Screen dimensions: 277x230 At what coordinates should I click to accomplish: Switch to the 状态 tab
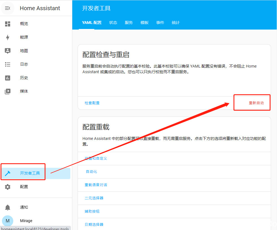(x=113, y=23)
